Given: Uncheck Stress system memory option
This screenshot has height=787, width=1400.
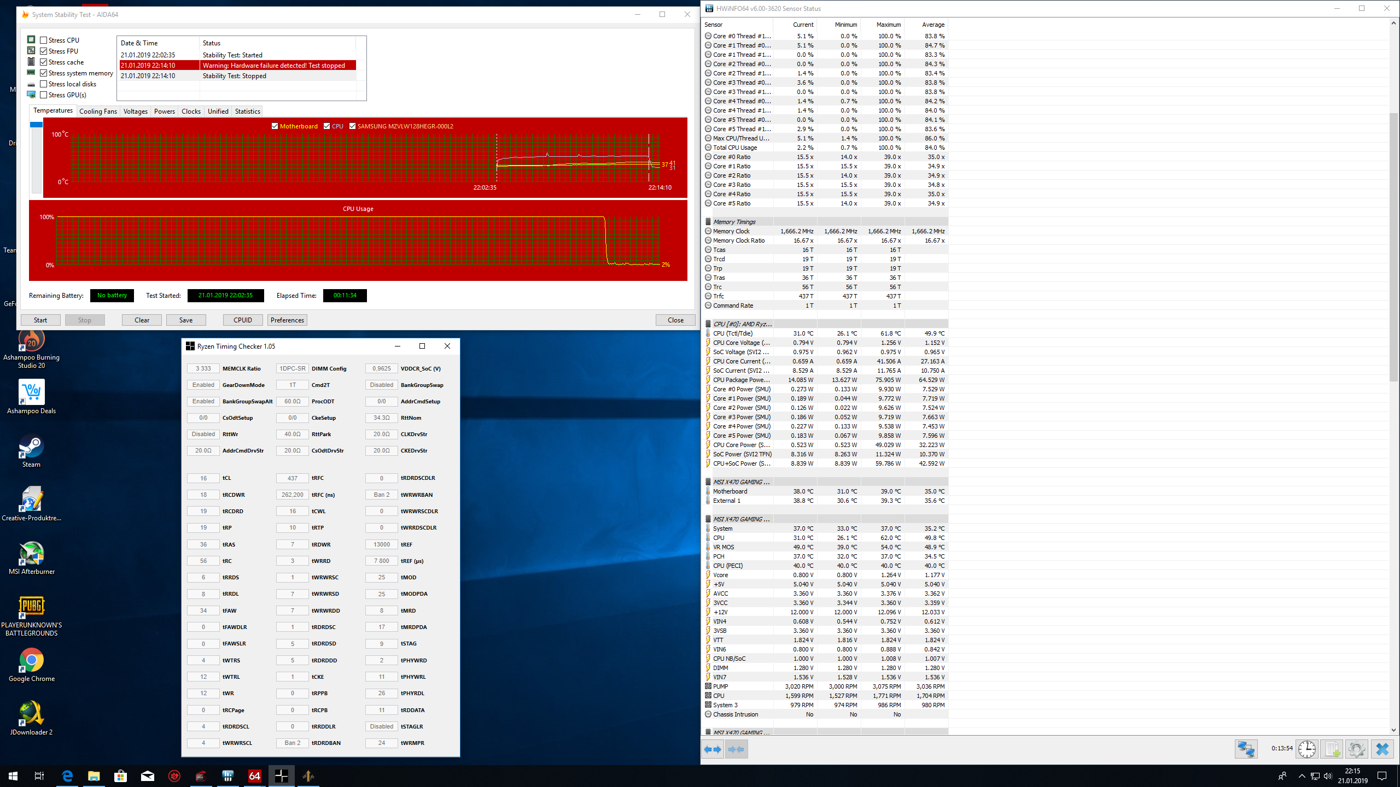Looking at the screenshot, I should pos(44,73).
